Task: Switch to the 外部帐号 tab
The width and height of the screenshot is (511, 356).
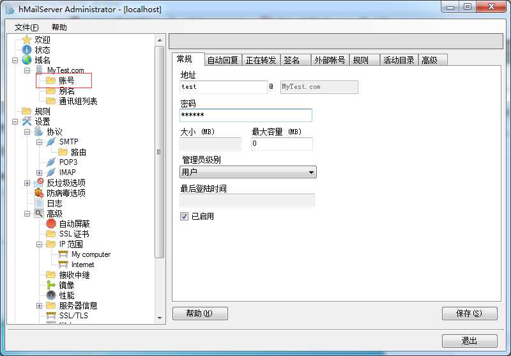Action: [x=330, y=60]
